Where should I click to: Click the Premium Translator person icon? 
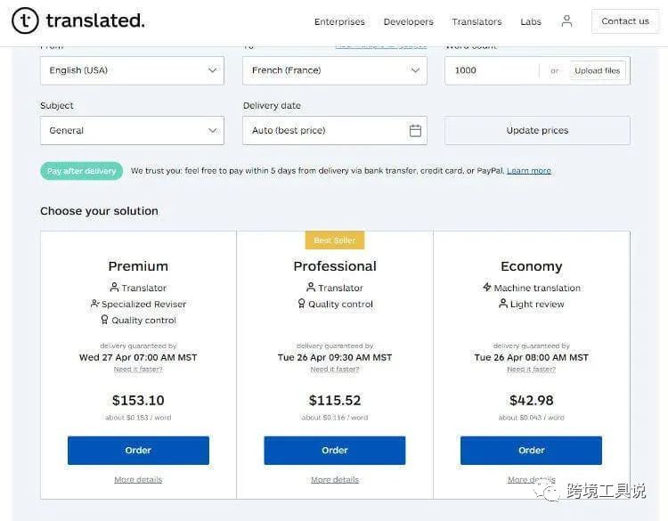point(114,288)
